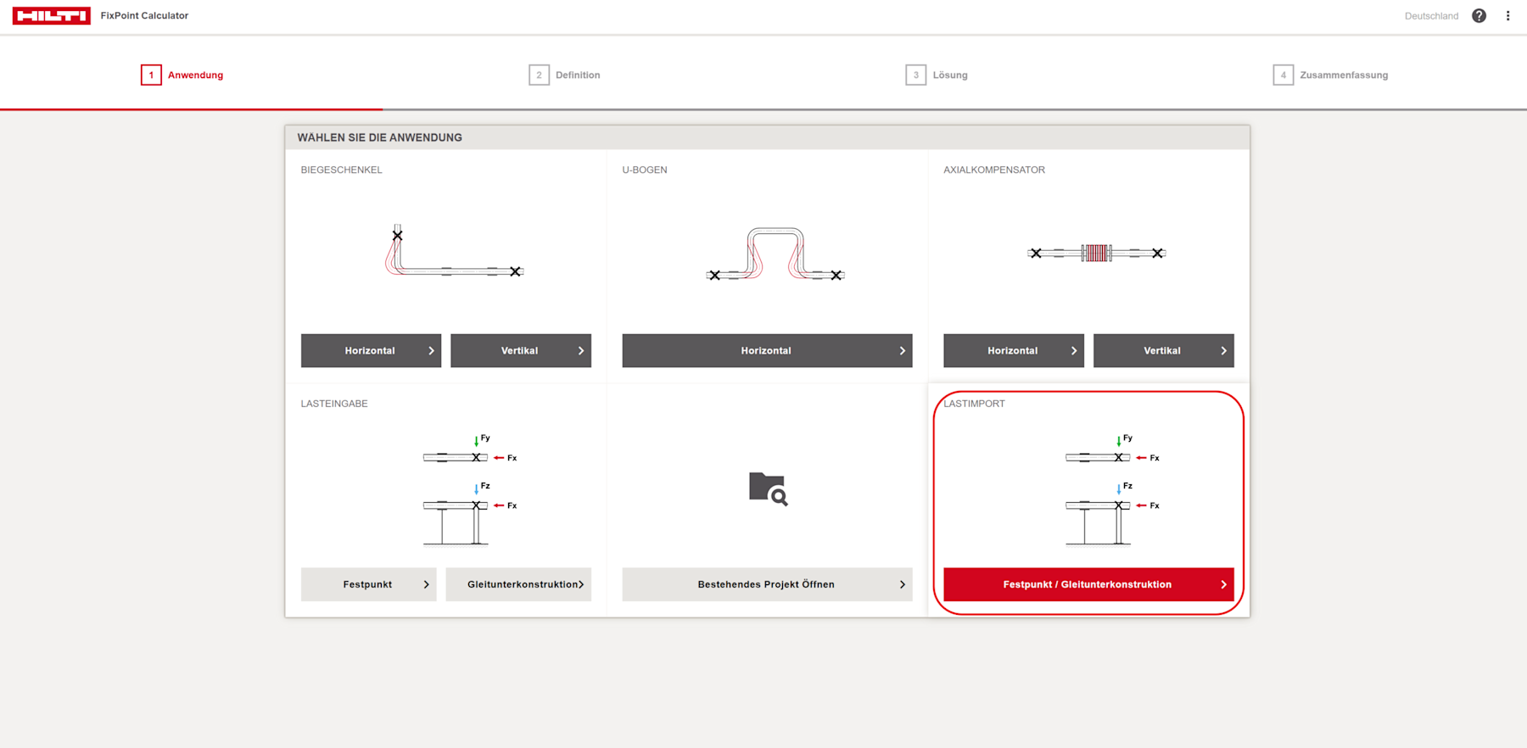Select Festpunkt / Gleitunterkonstruktion under Lastimport

point(1088,584)
